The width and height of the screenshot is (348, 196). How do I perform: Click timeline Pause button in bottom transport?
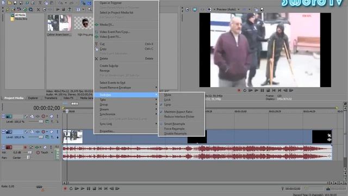pos(88,189)
